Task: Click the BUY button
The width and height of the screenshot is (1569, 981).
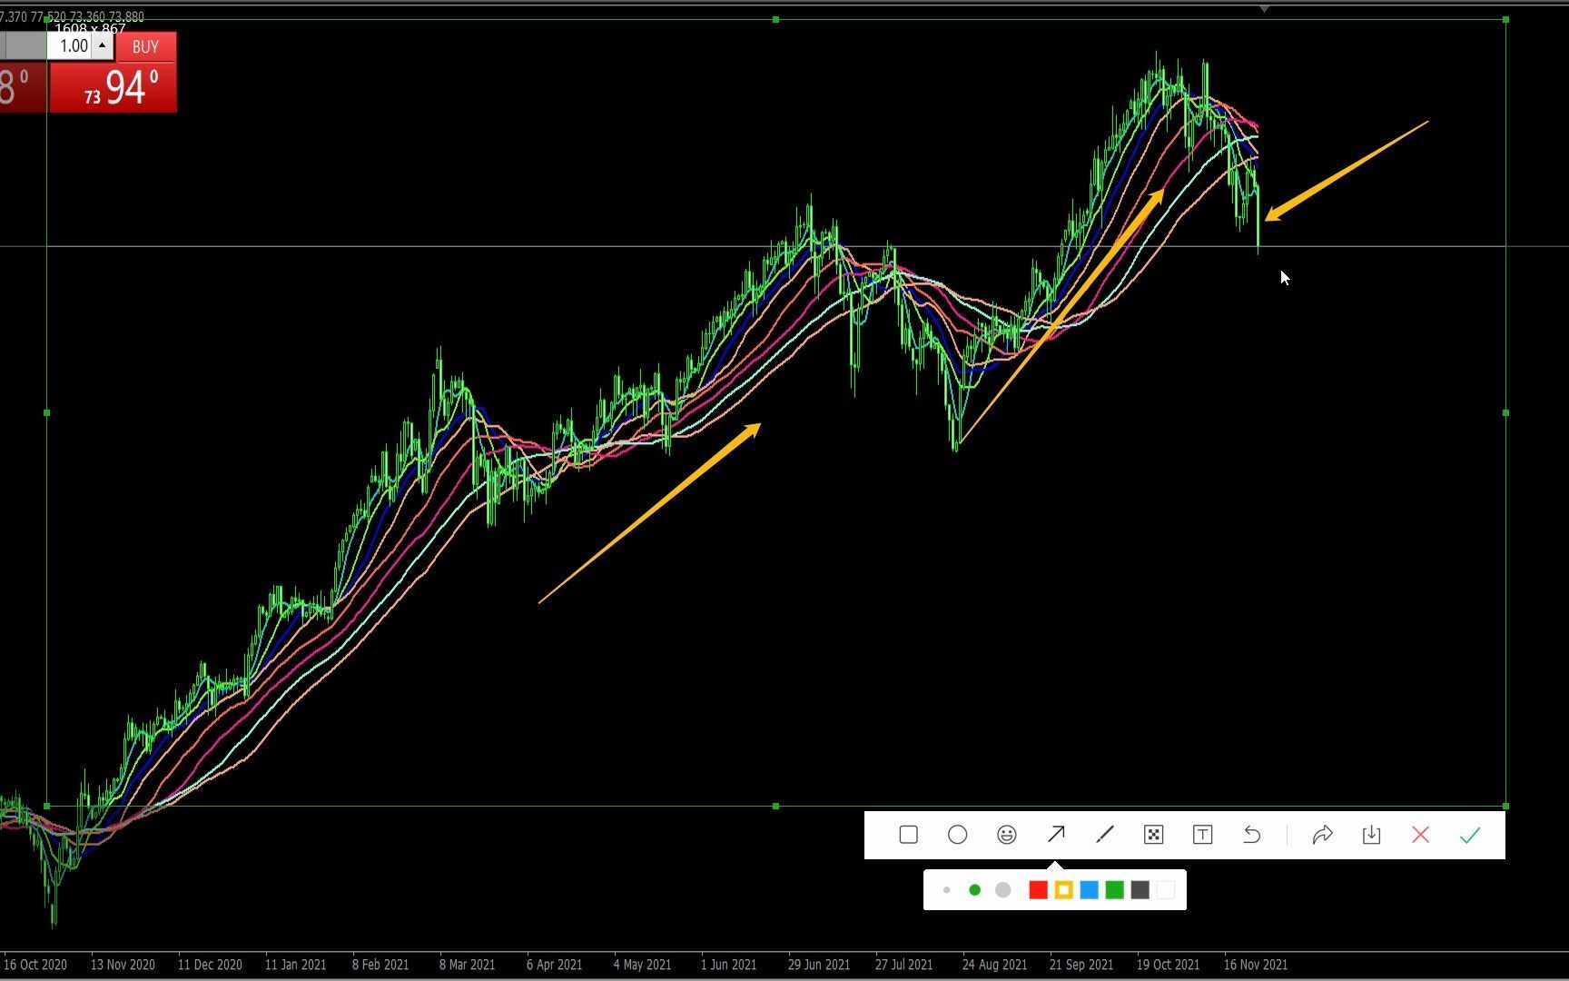Action: click(x=145, y=46)
